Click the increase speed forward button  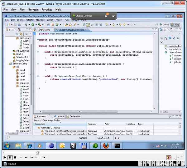coord(31,157)
